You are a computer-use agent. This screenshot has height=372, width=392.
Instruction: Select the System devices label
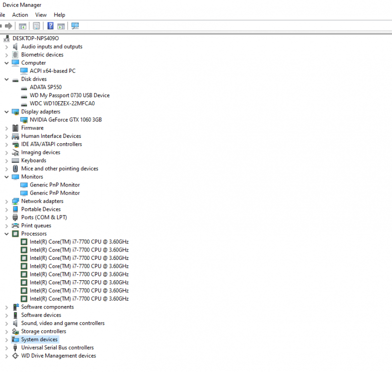(x=39, y=340)
